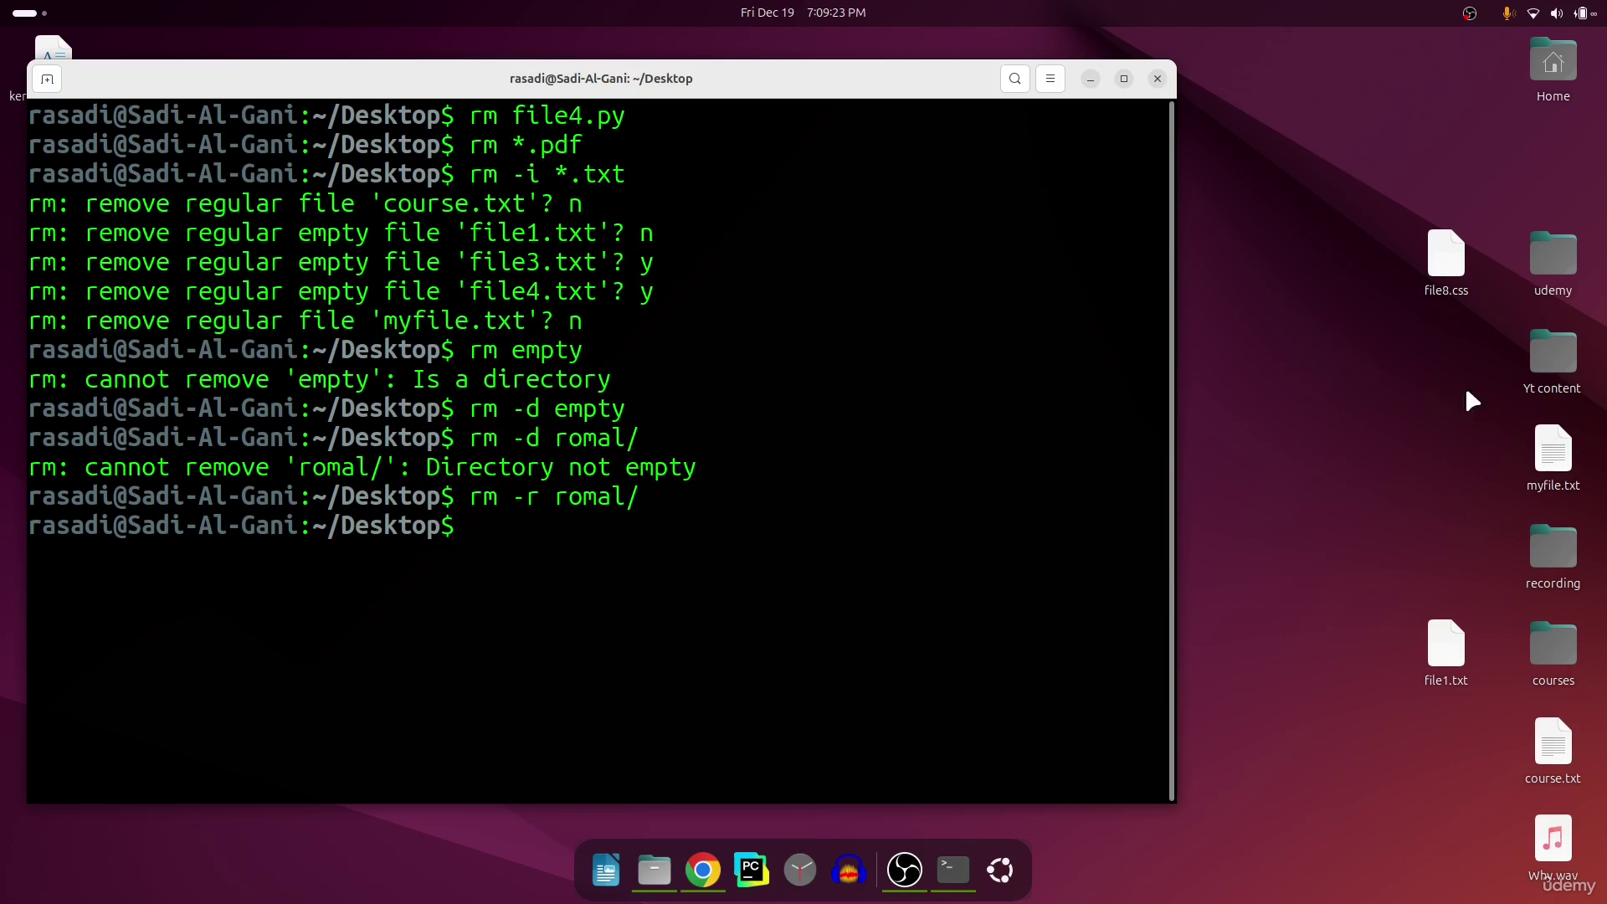Image resolution: width=1607 pixels, height=904 pixels.
Task: Click the battery status indicator
Action: [x=1582, y=13]
